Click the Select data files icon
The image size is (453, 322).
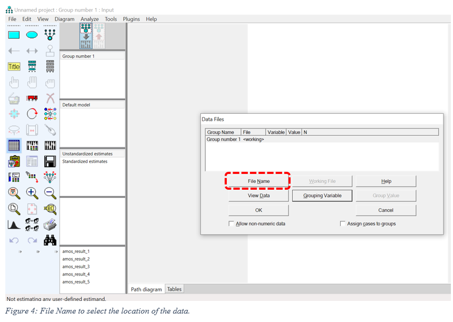14,145
